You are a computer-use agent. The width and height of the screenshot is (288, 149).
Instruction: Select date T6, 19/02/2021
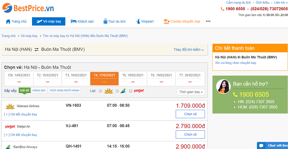(x=161, y=78)
